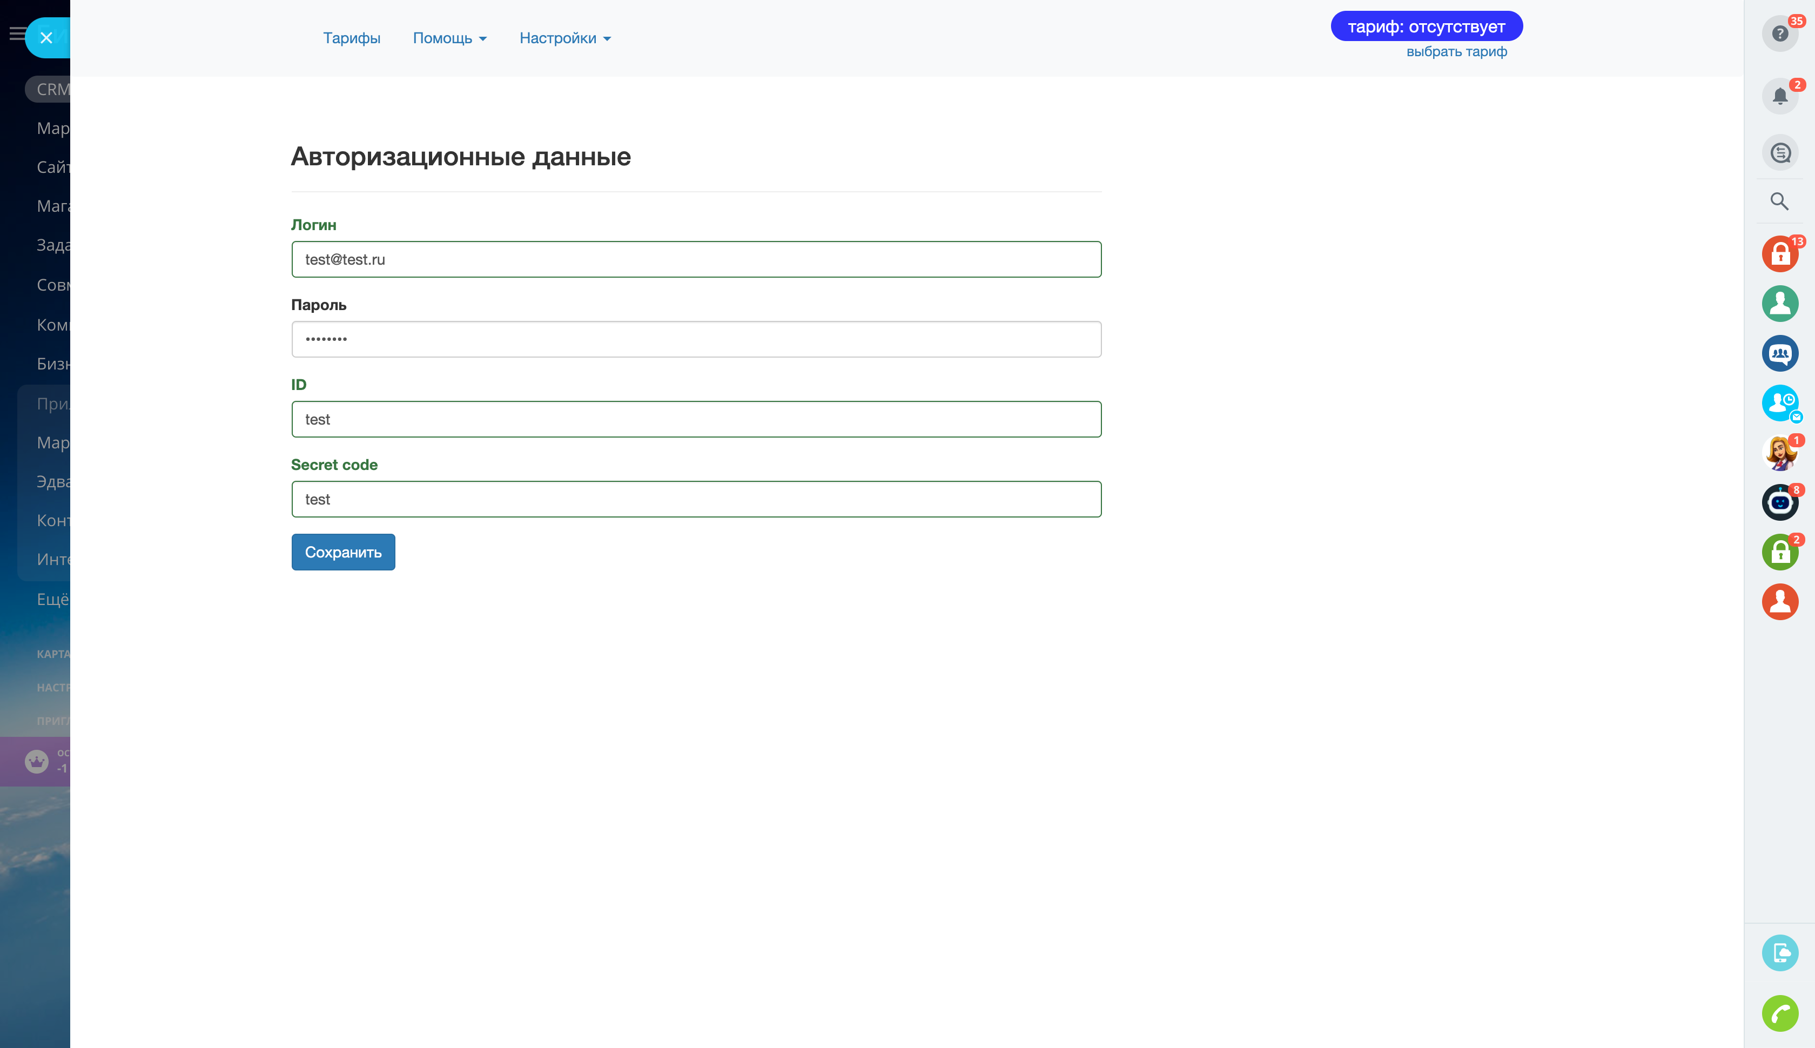Click the green phone call icon

tap(1779, 1013)
